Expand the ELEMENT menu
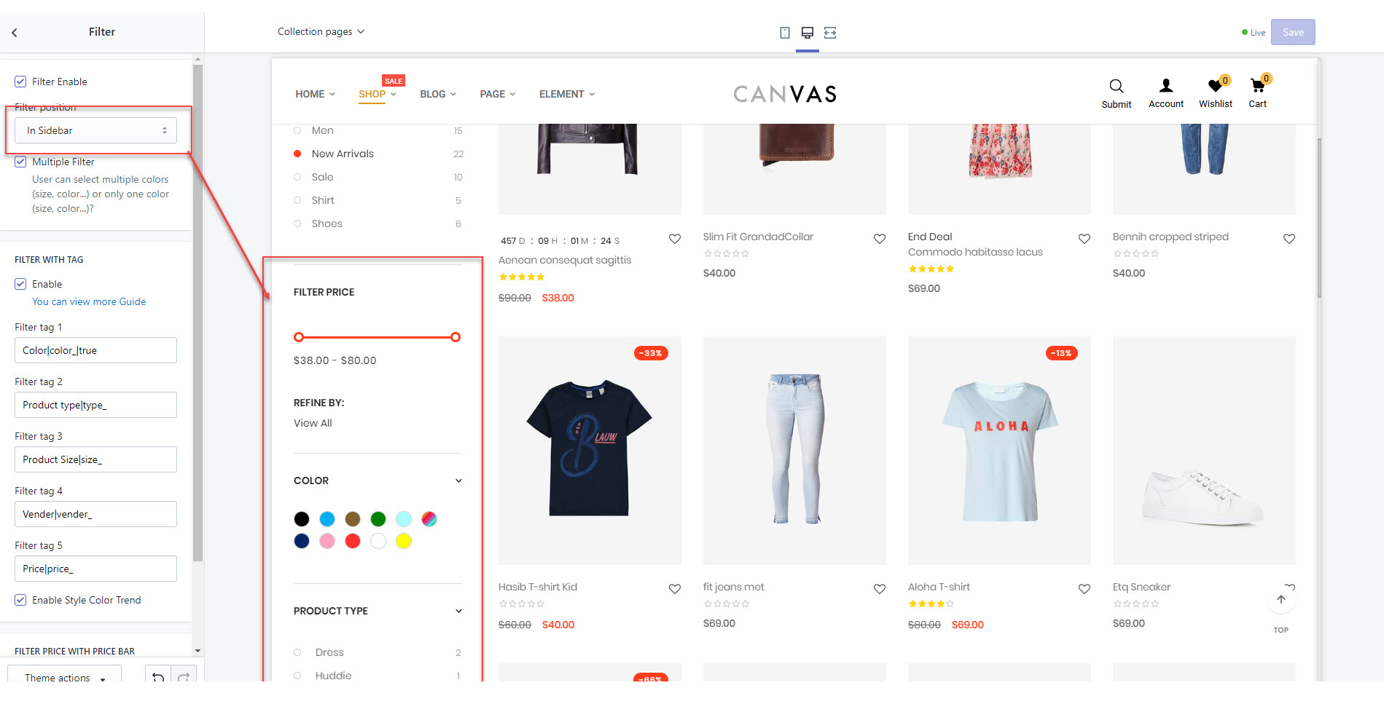 tap(567, 94)
